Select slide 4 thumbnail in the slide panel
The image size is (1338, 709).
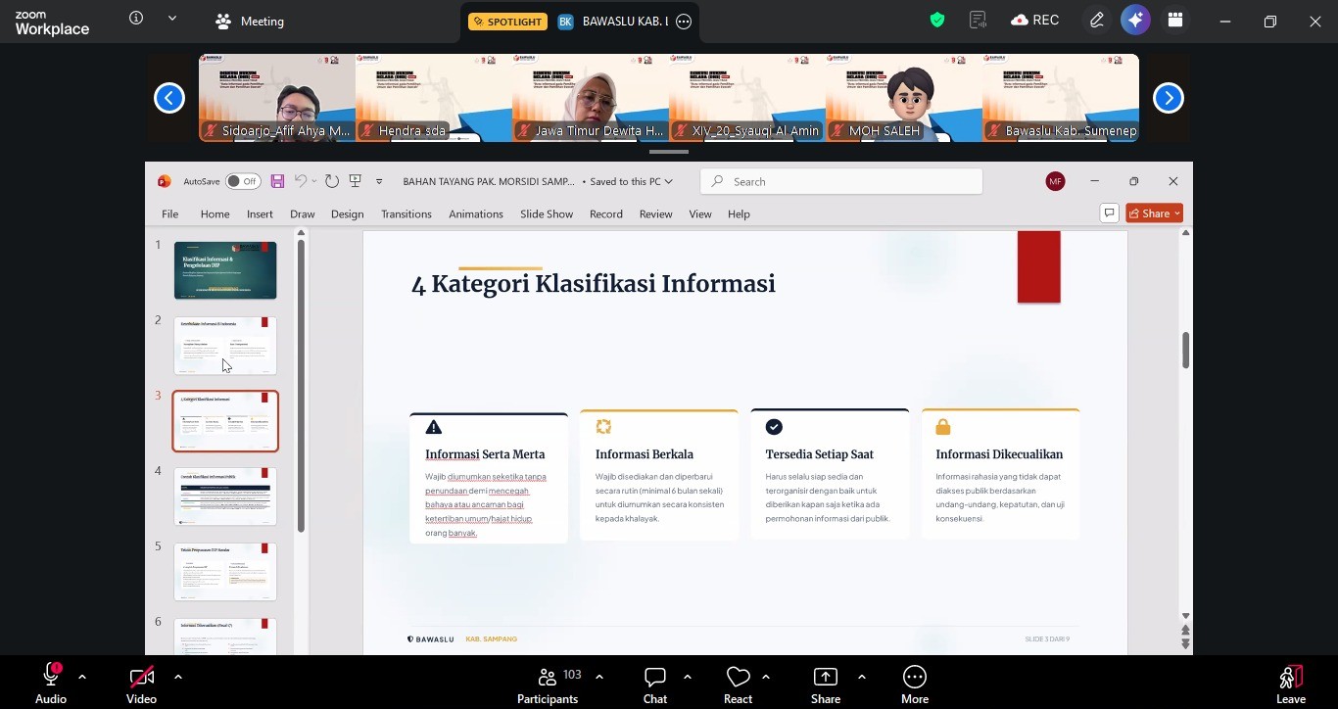pyautogui.click(x=225, y=496)
